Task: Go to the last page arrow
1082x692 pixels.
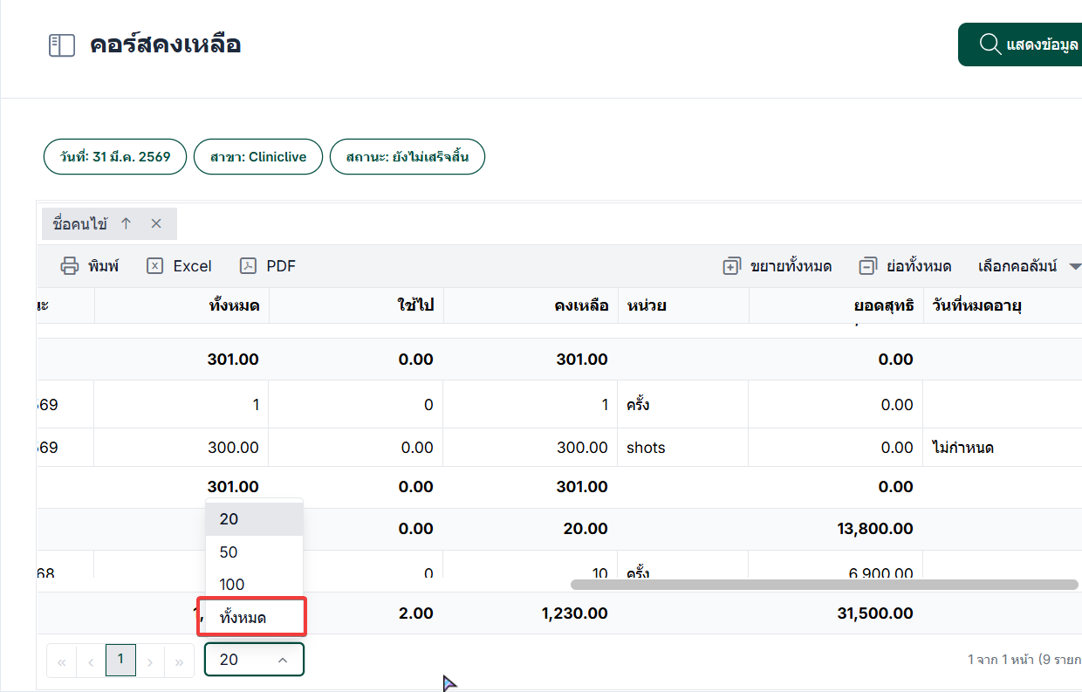Action: 179,661
